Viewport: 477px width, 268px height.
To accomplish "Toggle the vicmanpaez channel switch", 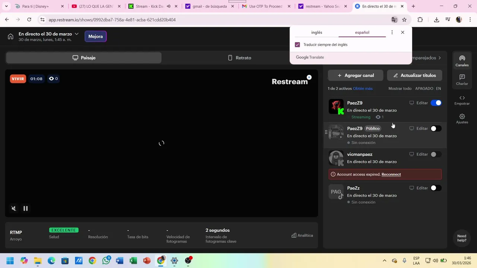I will pos(436,154).
